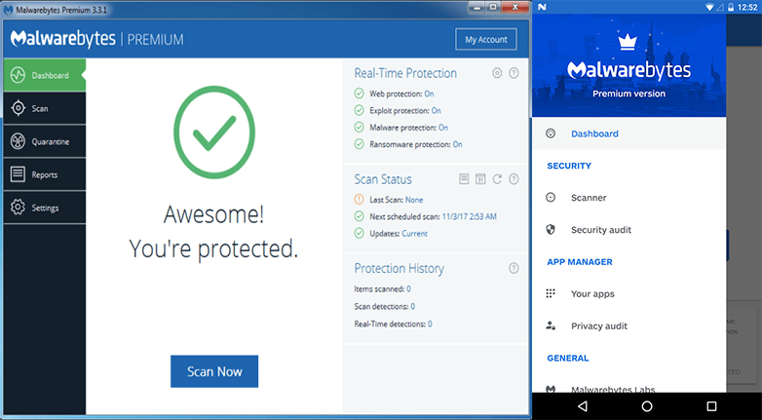This screenshot has height=420, width=762.
Task: Tap the Android Home navigation button
Action: pos(647,406)
